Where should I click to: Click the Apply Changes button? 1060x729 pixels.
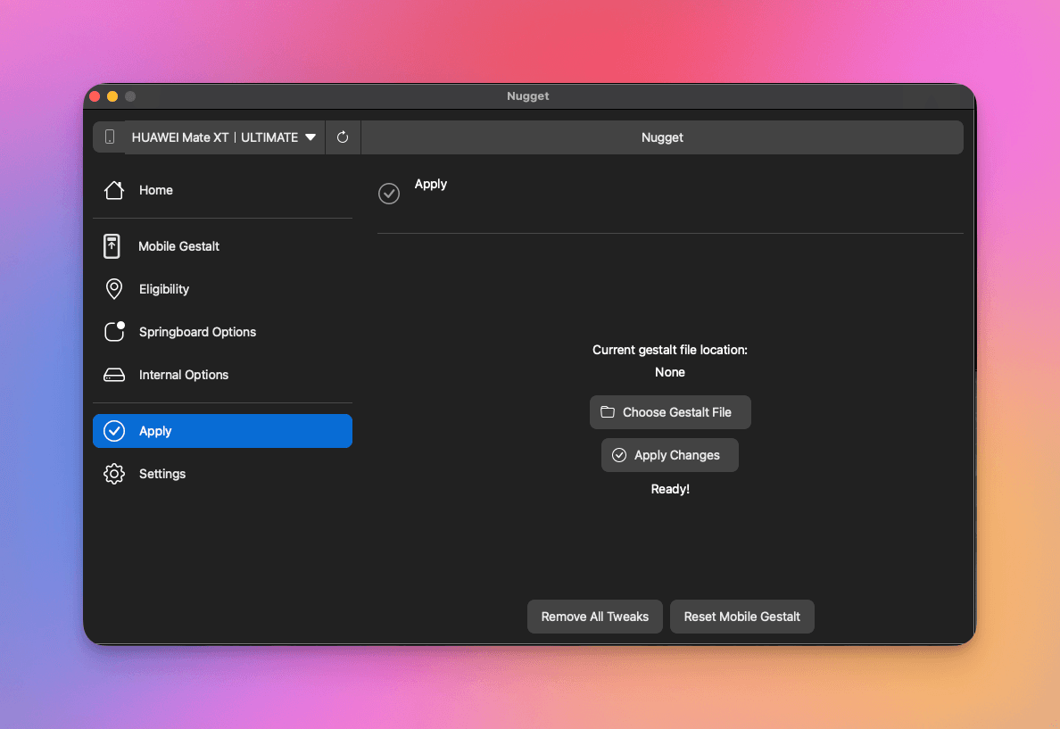point(669,455)
